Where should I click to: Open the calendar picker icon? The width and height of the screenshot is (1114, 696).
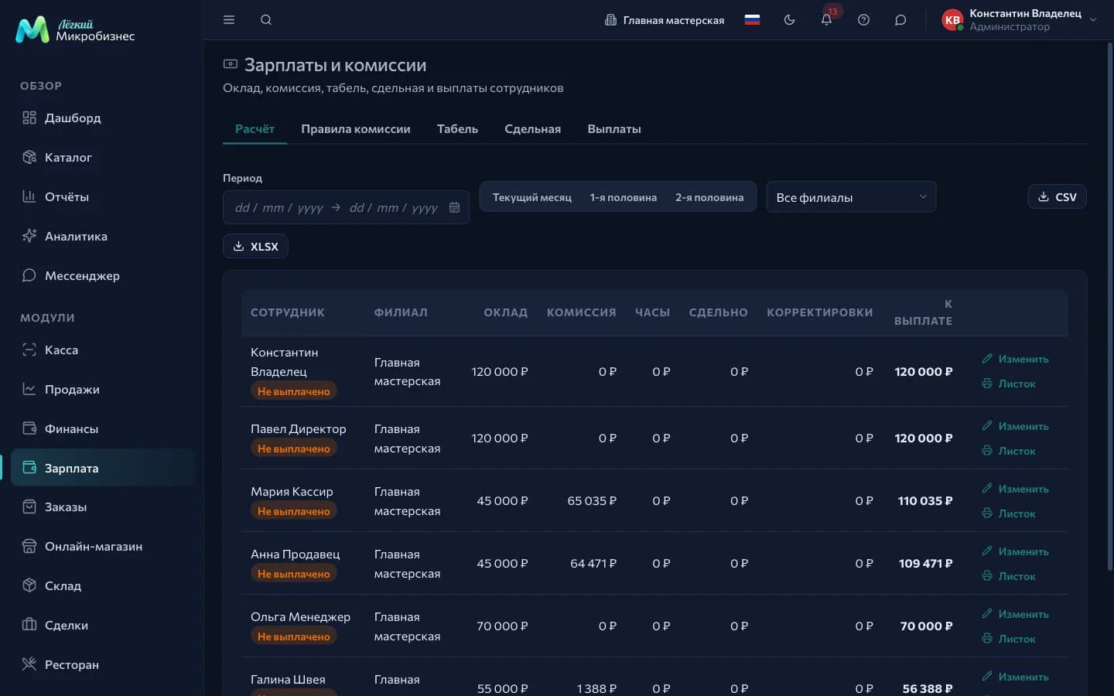(455, 207)
